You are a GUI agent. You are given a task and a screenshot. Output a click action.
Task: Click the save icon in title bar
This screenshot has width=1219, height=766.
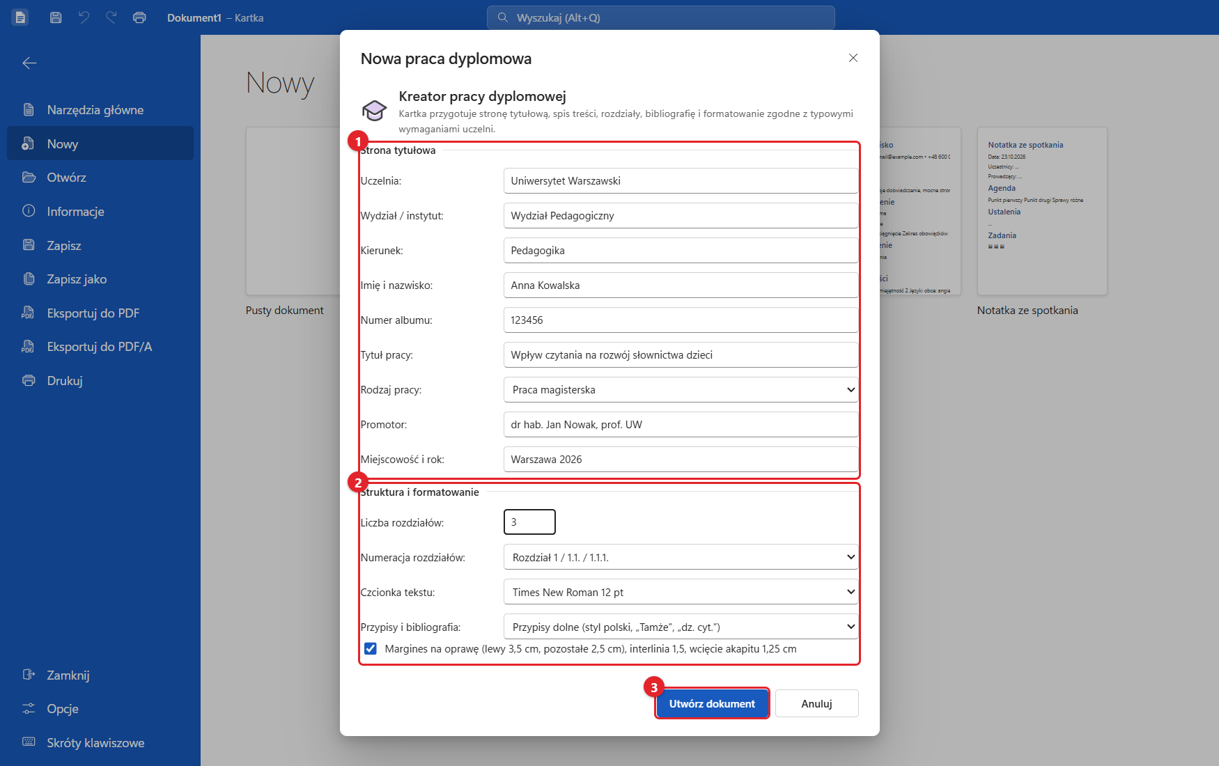tap(56, 17)
